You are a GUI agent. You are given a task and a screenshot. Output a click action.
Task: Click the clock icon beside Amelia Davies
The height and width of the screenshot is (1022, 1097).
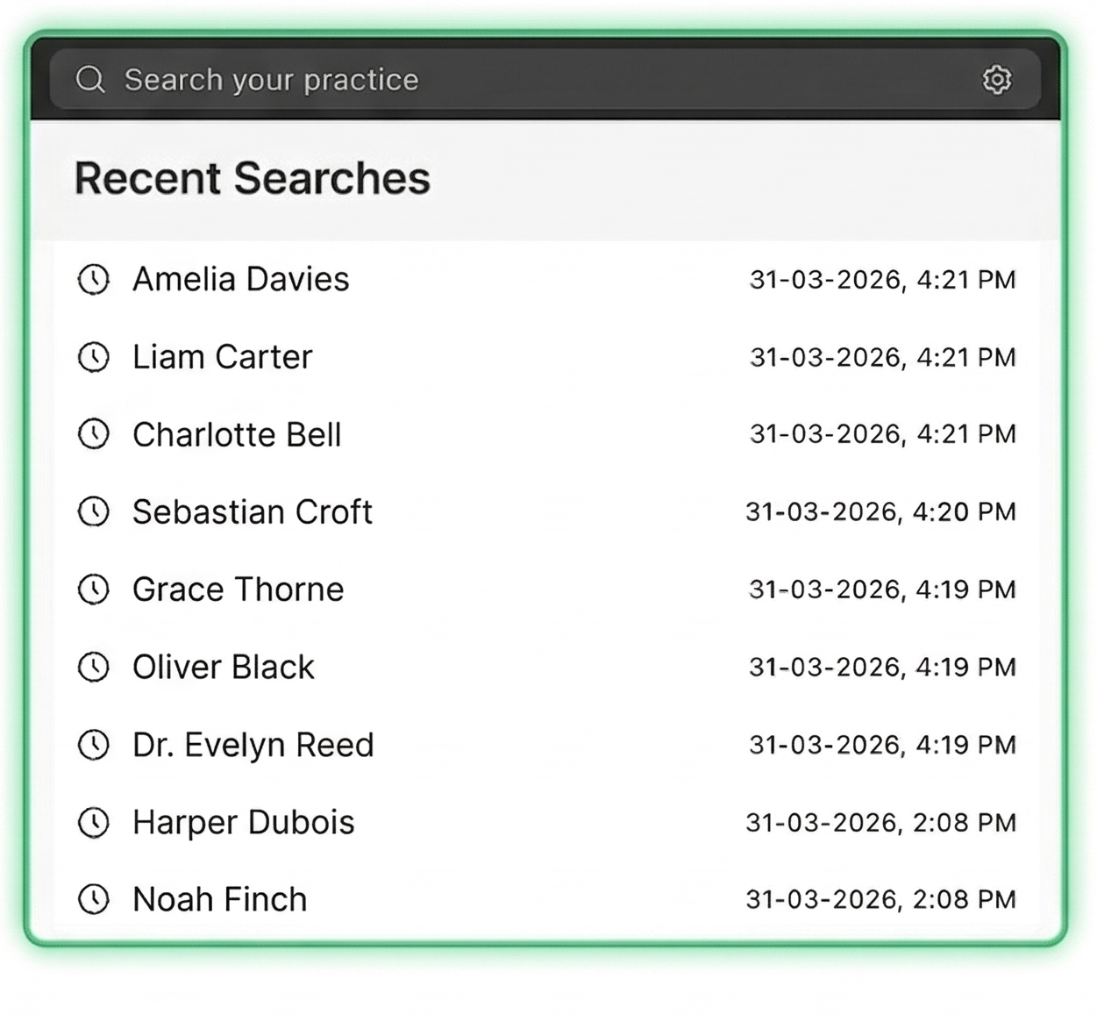coord(94,280)
